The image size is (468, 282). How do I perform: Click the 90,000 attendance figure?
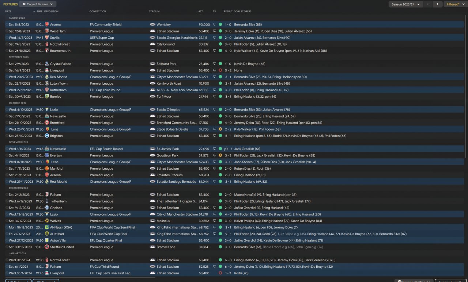(204, 24)
